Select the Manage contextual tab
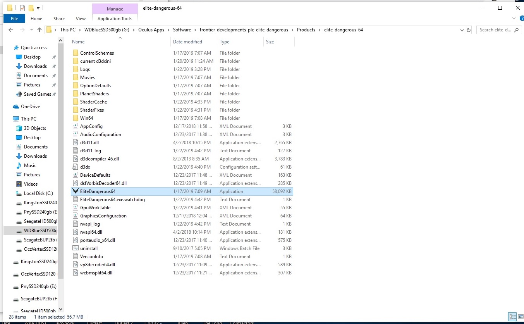Screen dimensions: 524x324 click(115, 9)
